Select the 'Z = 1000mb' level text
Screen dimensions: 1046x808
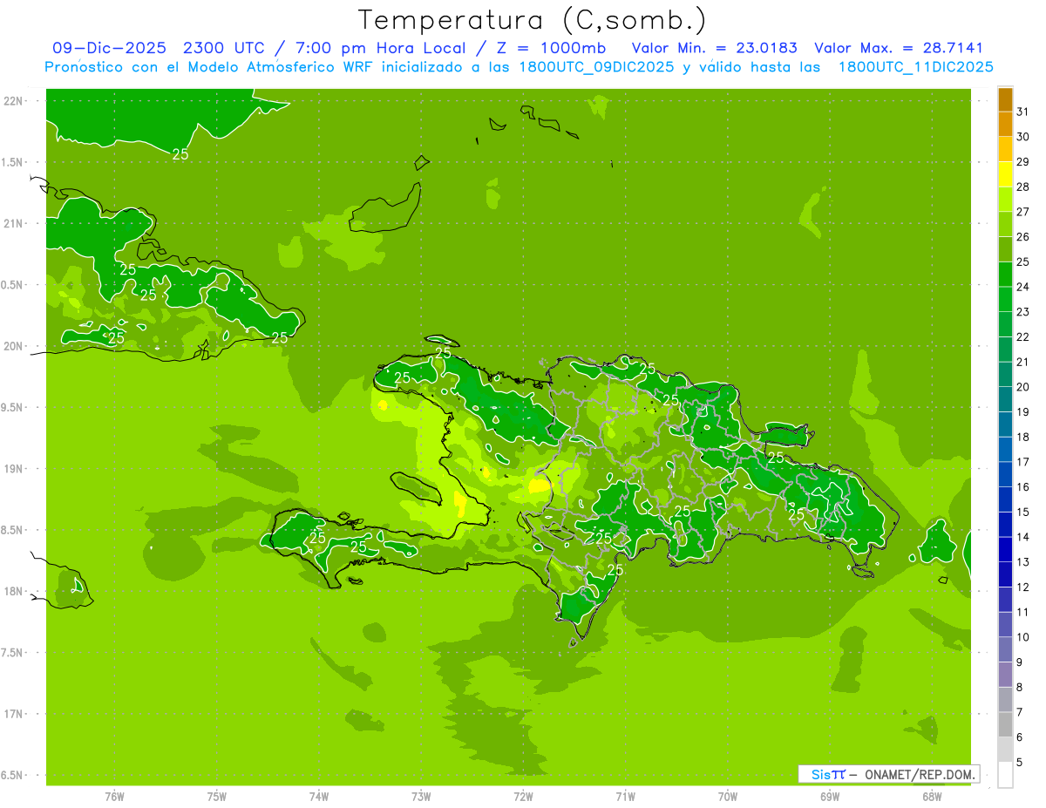pos(551,48)
